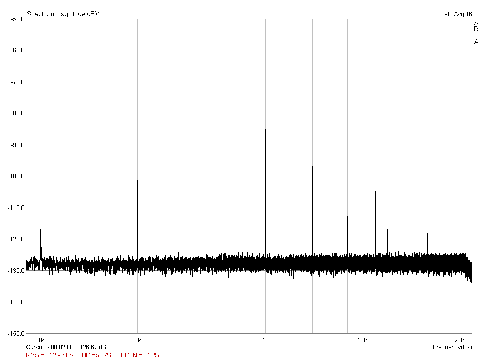Click the 11 kHz harmonic peak
Screen dimensions: 498x359
375,192
